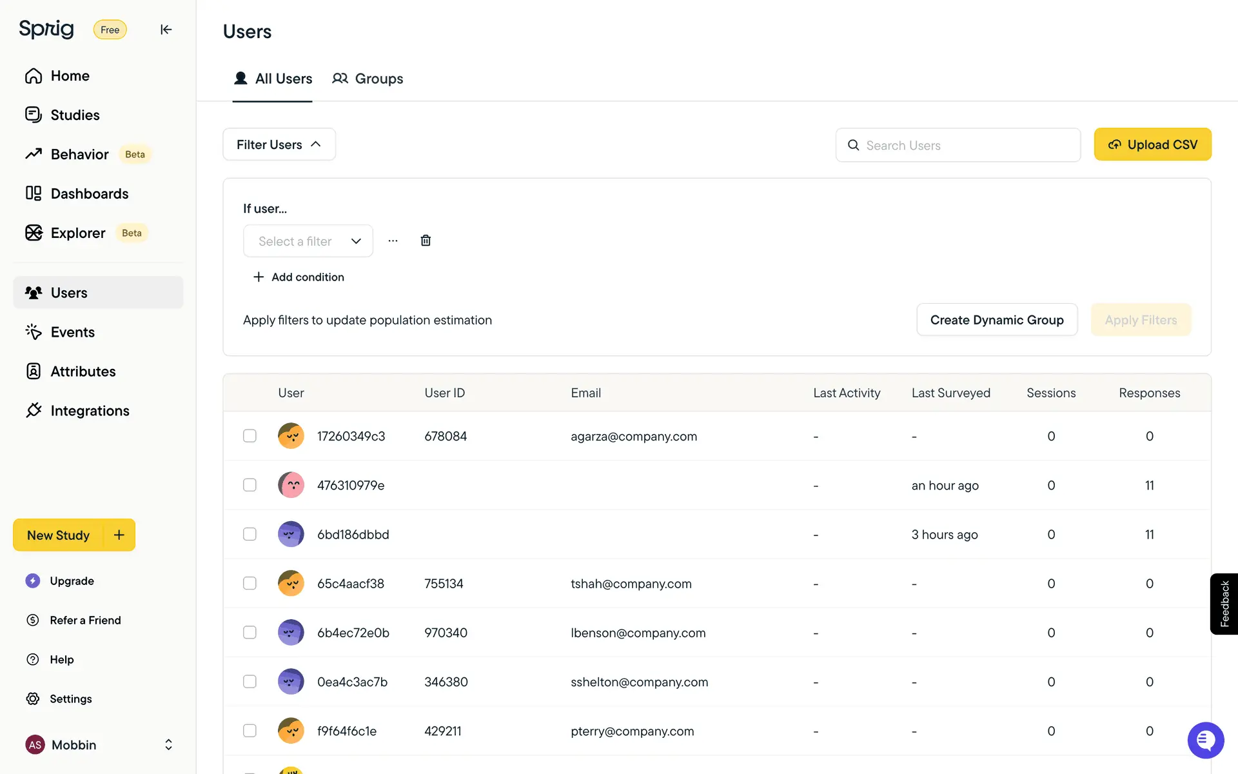Image resolution: width=1238 pixels, height=774 pixels.
Task: Collapse the Filter Users panel
Action: 279,144
